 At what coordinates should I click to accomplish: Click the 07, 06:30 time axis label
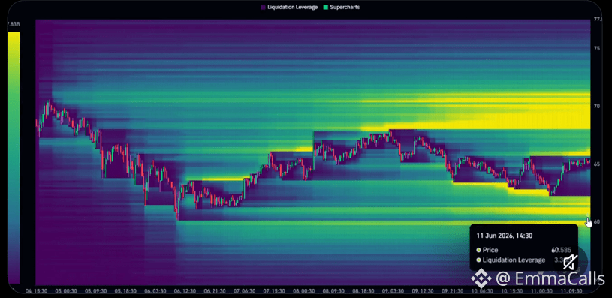(x=245, y=291)
